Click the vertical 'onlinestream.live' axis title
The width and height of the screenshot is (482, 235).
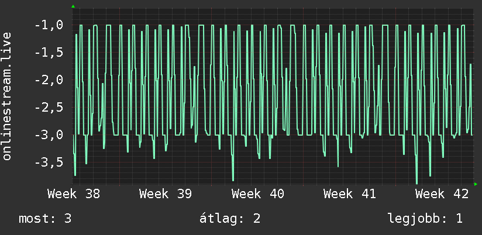[x=6, y=96]
